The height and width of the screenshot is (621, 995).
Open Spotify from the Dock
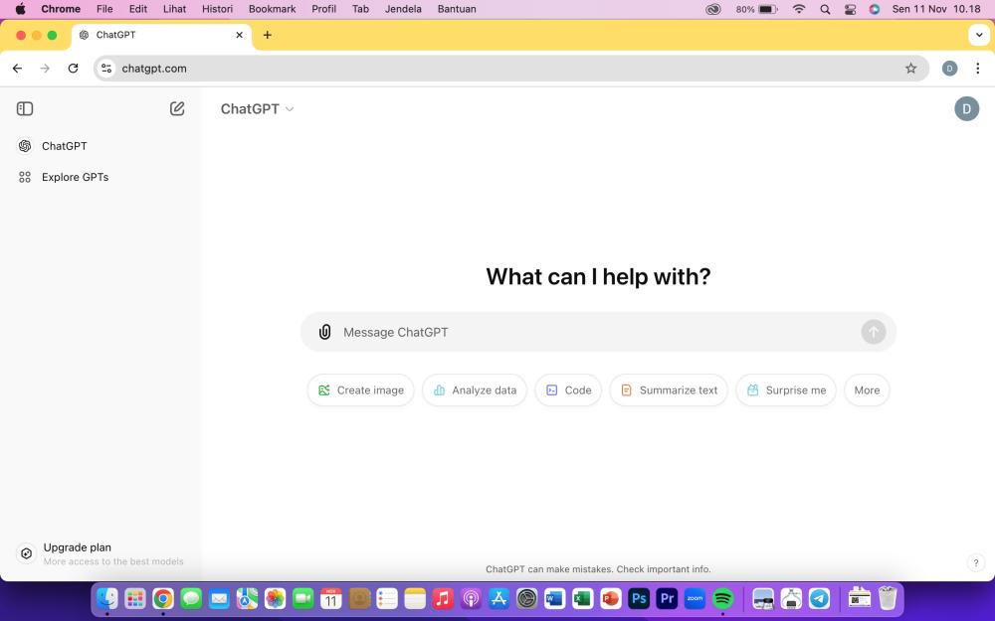[x=722, y=598]
